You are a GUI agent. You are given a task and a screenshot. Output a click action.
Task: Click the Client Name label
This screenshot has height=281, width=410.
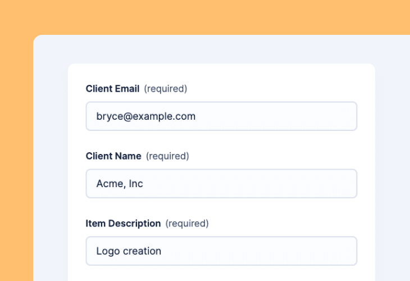coord(113,156)
